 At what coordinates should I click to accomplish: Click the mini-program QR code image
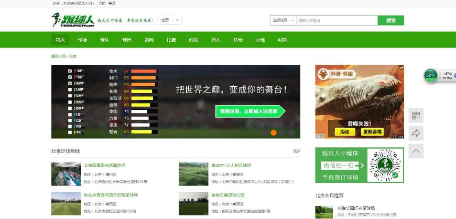coord(385,165)
